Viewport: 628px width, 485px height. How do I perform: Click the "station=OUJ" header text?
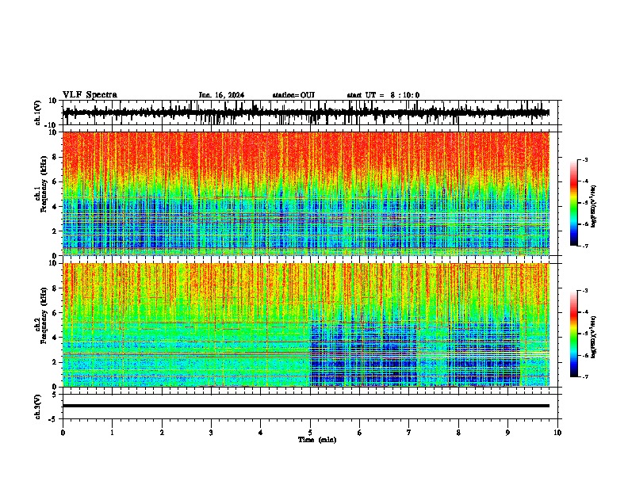click(x=293, y=95)
